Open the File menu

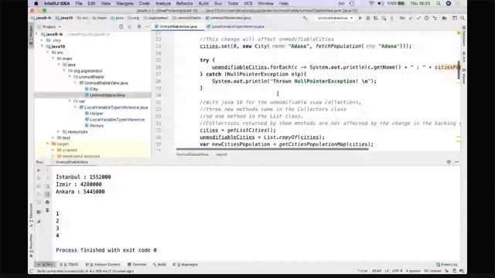click(79, 3)
